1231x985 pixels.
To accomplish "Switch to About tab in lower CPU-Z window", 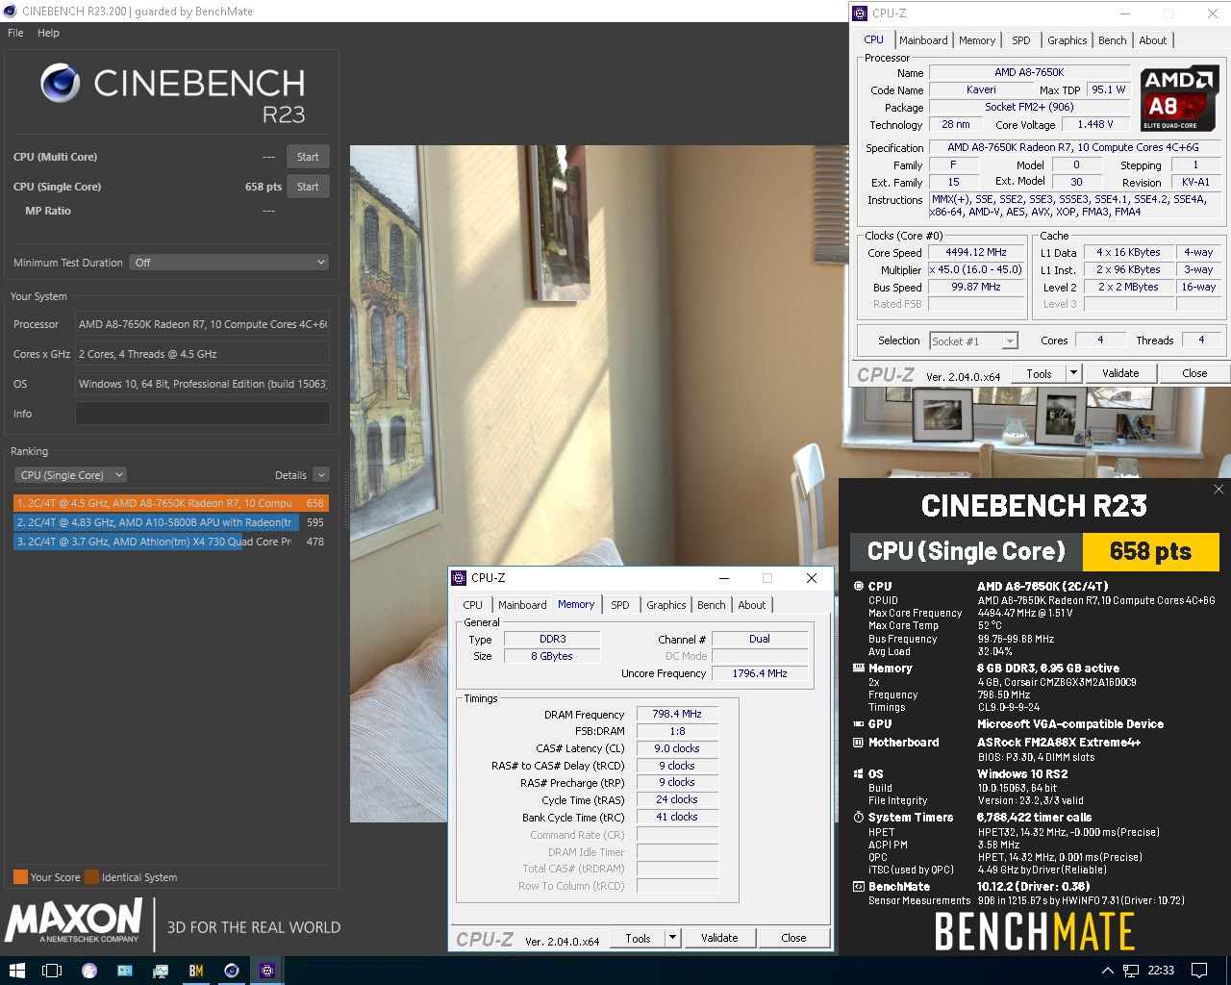I will pyautogui.click(x=752, y=605).
